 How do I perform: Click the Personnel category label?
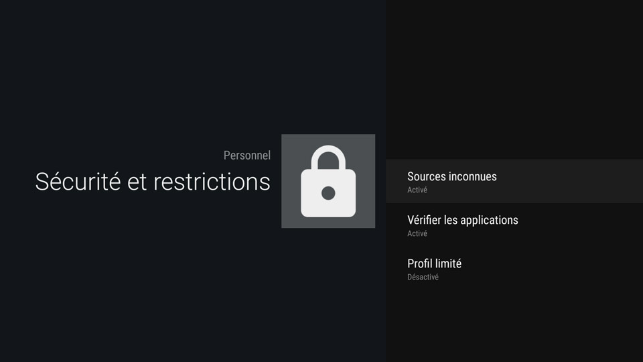click(247, 156)
